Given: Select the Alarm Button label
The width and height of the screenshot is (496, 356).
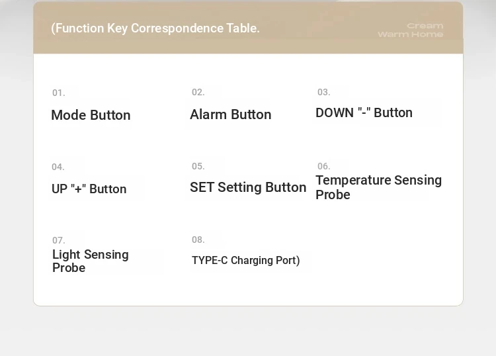Looking at the screenshot, I should pyautogui.click(x=231, y=114).
